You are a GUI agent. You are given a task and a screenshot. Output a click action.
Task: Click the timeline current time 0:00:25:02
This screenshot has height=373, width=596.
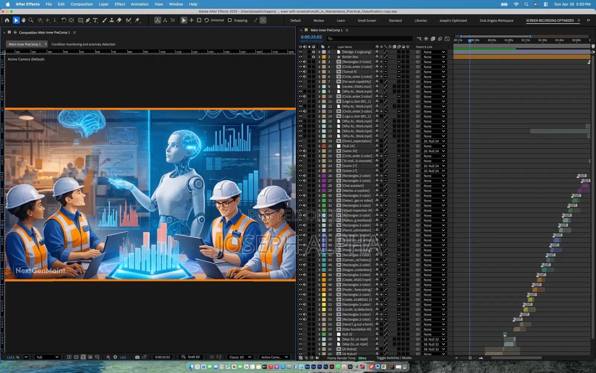coord(311,37)
